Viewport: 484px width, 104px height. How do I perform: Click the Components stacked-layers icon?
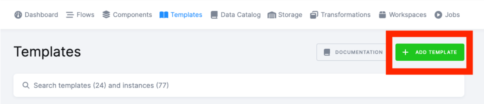point(106,14)
